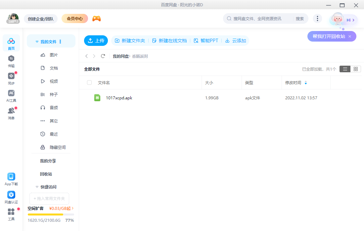Open 1017xcpd.apk from the file list

click(x=119, y=98)
